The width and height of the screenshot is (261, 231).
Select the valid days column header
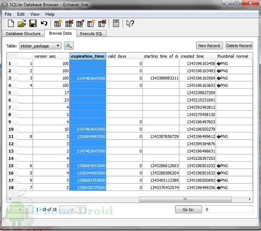124,56
